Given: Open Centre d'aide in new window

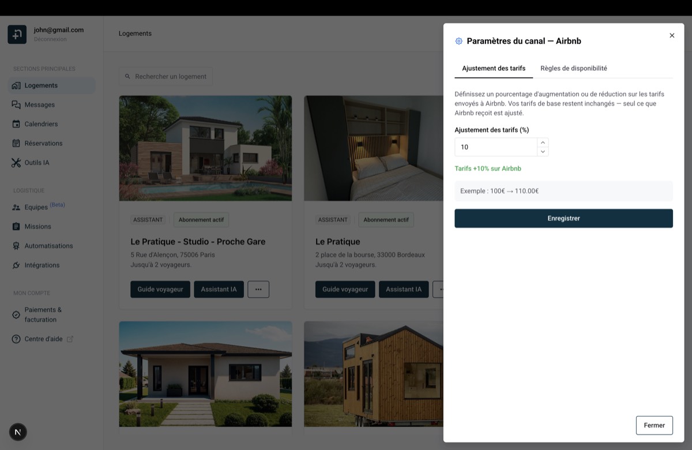Looking at the screenshot, I should point(44,339).
